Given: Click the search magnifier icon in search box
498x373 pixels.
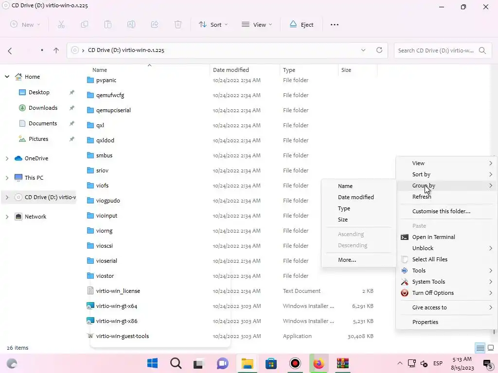Looking at the screenshot, I should click(482, 51).
